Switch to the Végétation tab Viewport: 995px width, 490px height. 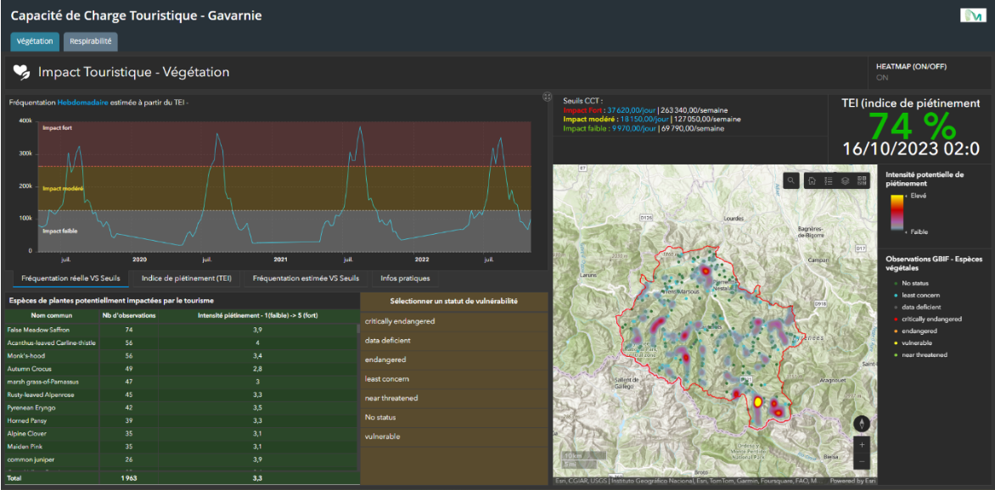[35, 42]
